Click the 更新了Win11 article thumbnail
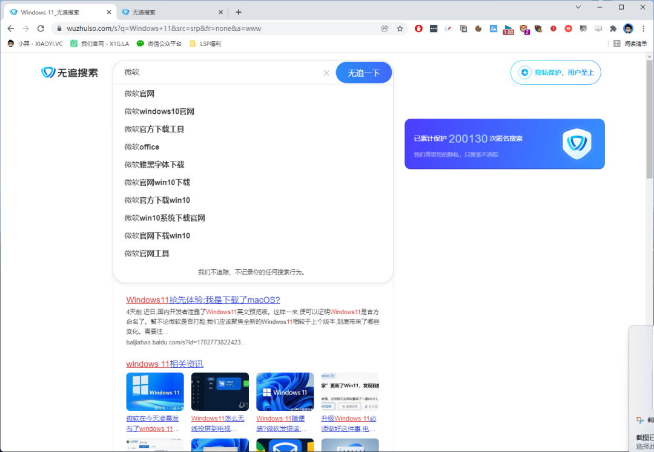 (350, 391)
